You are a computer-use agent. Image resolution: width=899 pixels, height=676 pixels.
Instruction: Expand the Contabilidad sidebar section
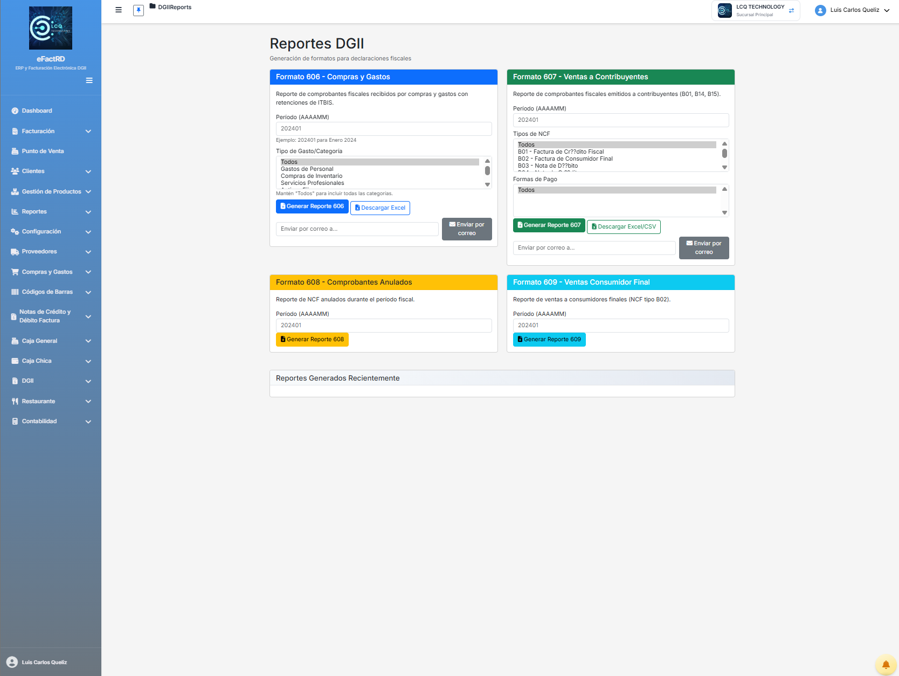point(51,421)
